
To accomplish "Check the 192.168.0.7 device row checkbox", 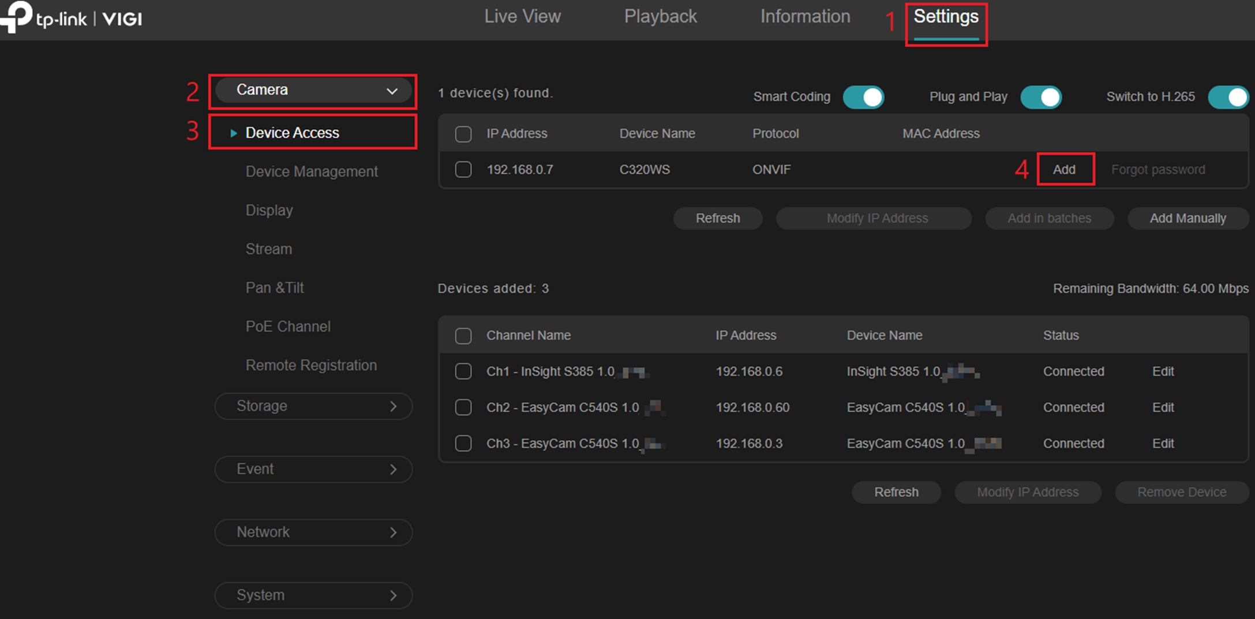I will 463,170.
